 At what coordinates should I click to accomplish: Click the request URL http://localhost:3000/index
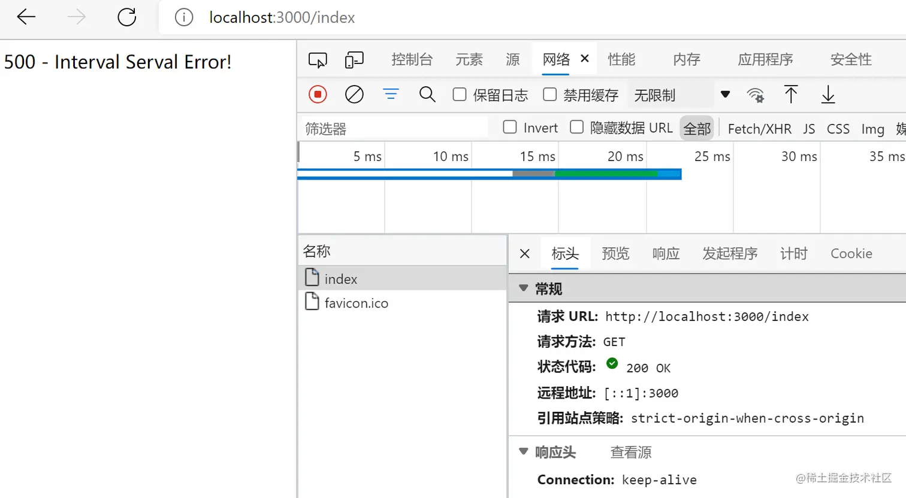pos(706,317)
